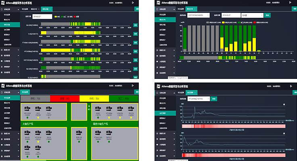Toggle gray legend series in bar chart window
Screen dimensions: 297x161
click(x=213, y=22)
